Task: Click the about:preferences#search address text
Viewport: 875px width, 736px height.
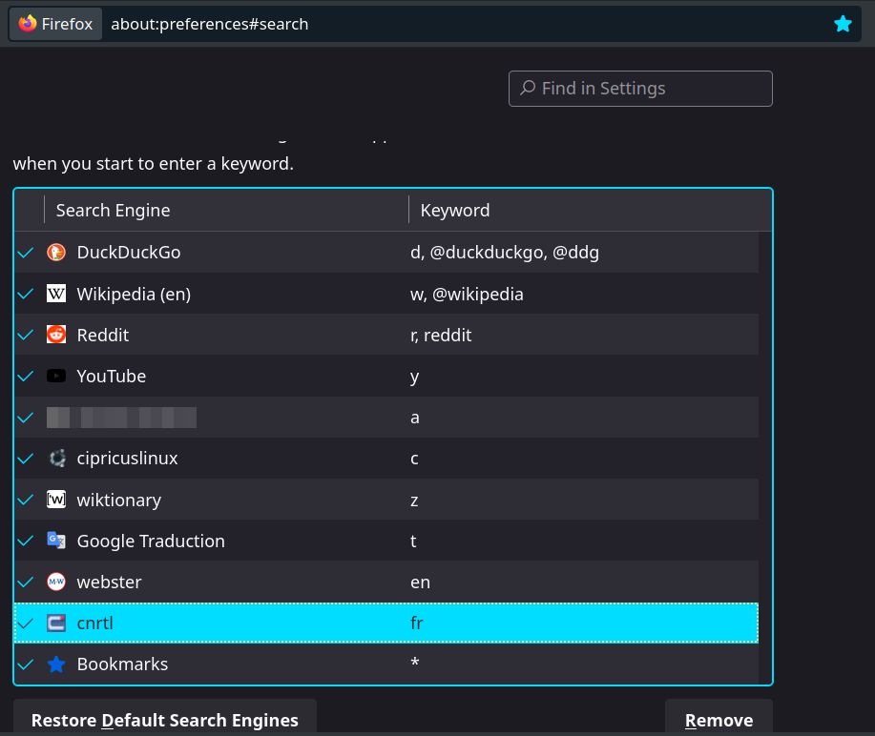Action: tap(209, 24)
